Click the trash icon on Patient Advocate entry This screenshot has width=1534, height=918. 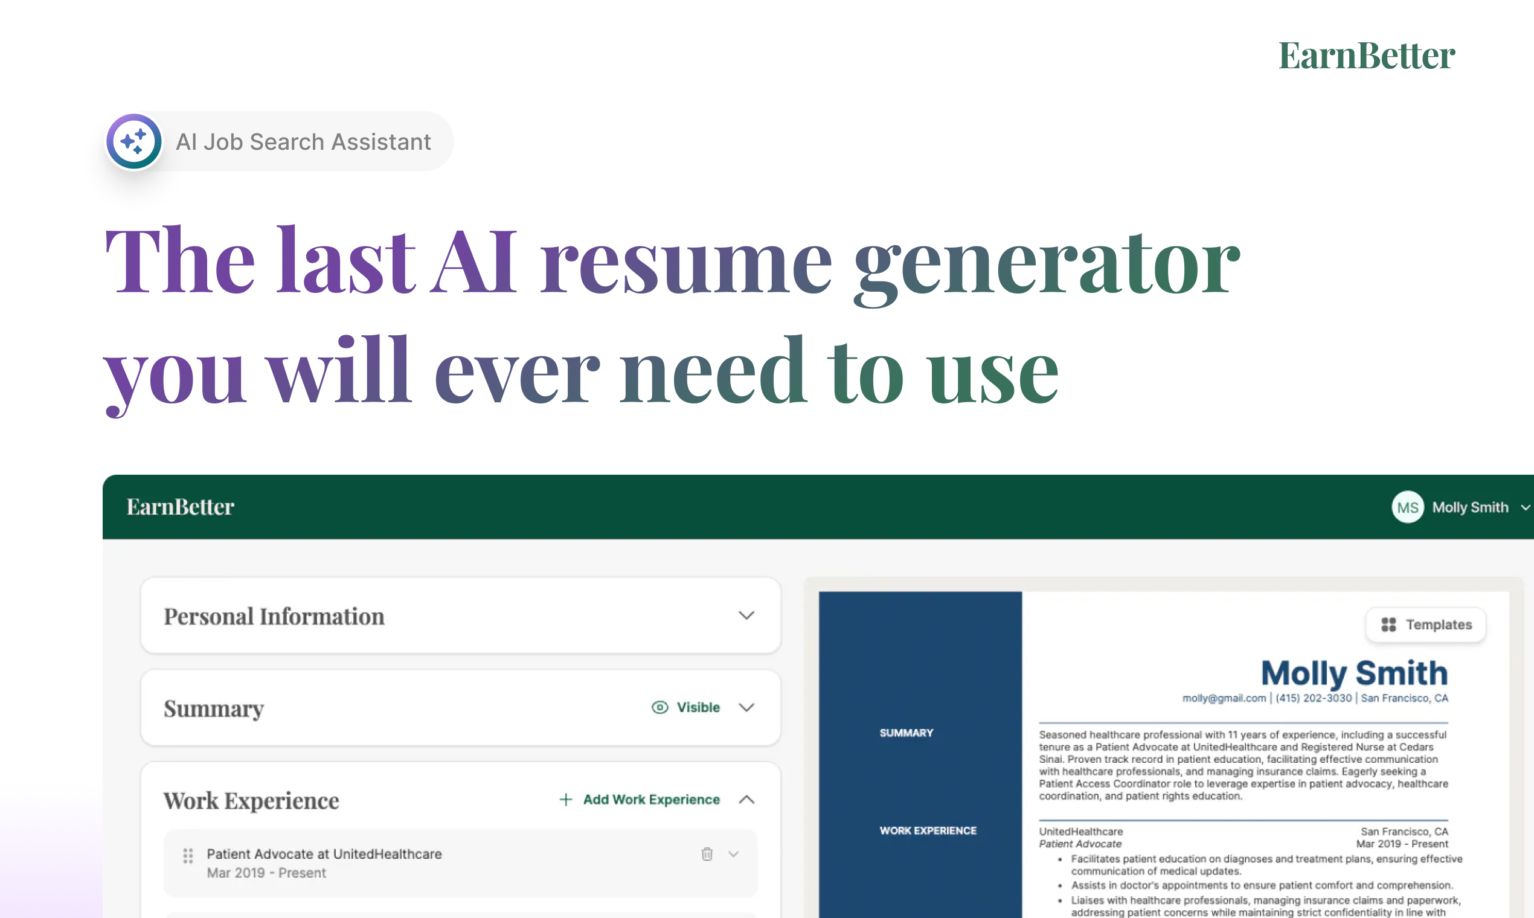pyautogui.click(x=707, y=855)
